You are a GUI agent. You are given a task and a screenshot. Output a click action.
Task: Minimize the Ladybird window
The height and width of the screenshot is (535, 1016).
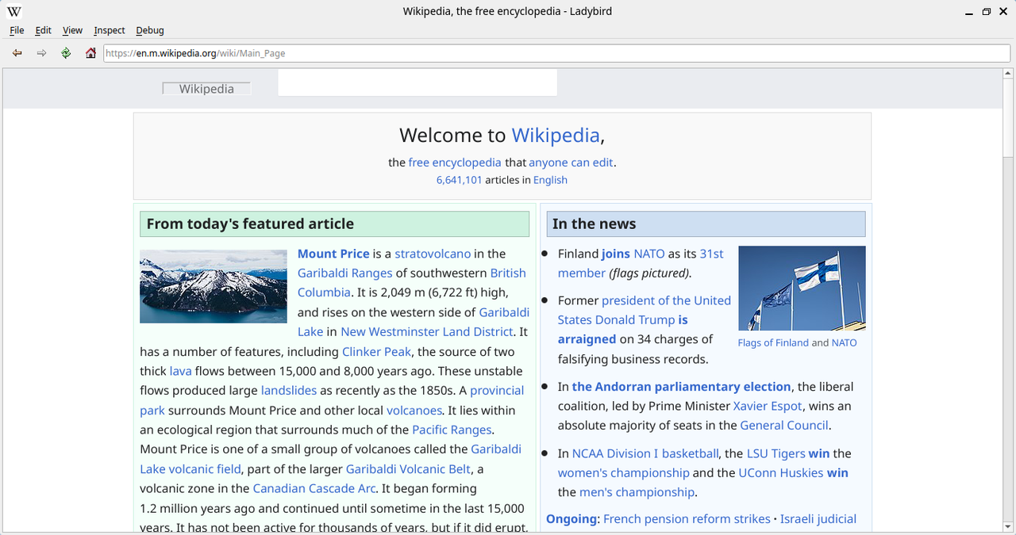(969, 12)
